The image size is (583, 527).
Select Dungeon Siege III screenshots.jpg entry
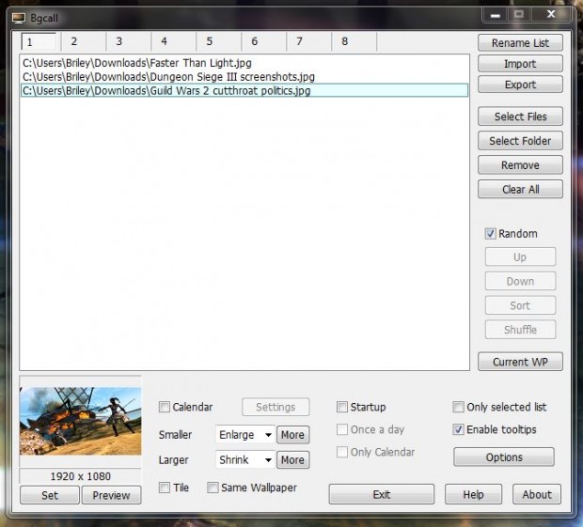pos(244,77)
